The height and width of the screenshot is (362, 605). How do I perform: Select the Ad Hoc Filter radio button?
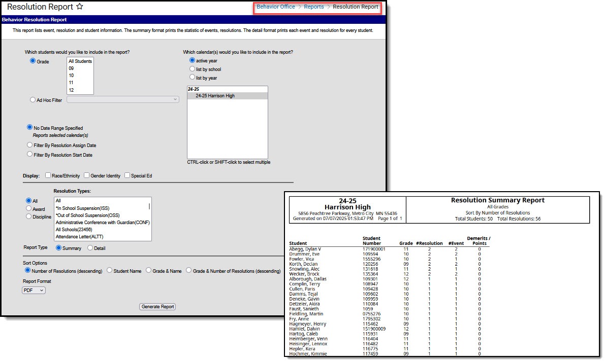click(33, 100)
